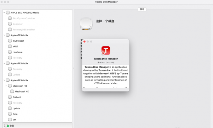Collapse the first AppleAPFSMedia group
Screen dimensions: 213x128
click(x=4, y=35)
